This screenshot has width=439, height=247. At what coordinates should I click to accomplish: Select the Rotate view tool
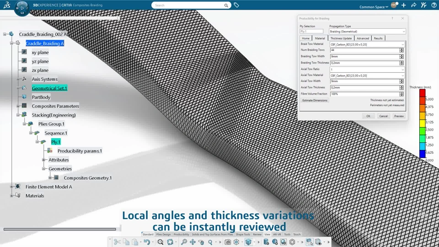click(201, 242)
